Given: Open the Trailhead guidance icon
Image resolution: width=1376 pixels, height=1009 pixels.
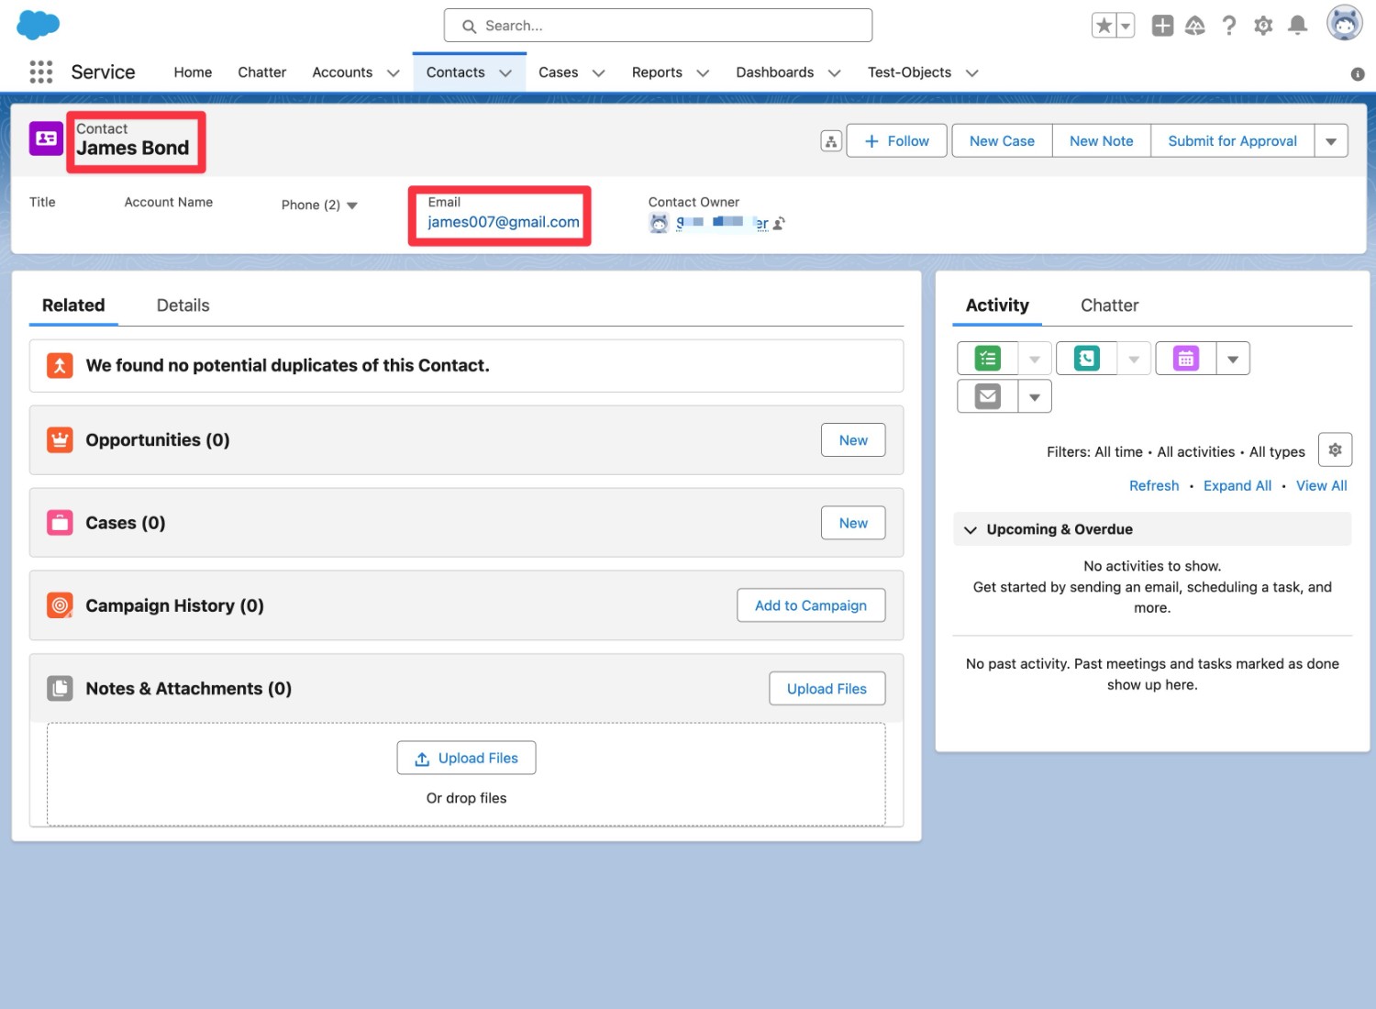Looking at the screenshot, I should tap(1195, 26).
